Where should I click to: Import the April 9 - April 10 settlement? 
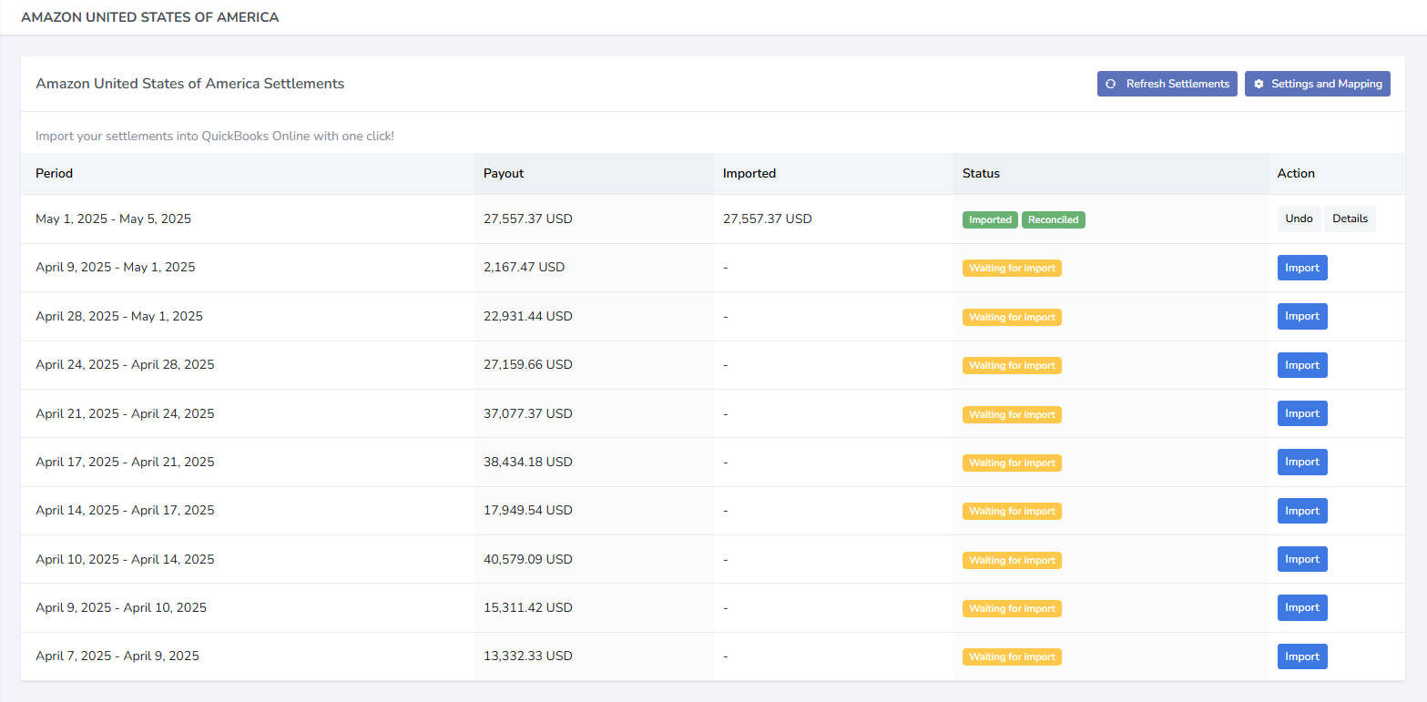tap(1302, 607)
